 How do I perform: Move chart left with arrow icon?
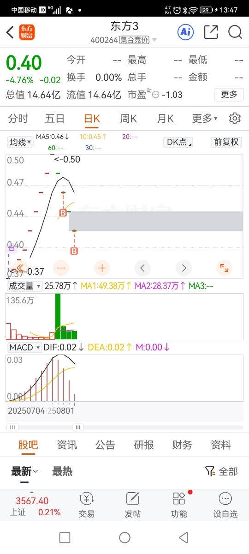coord(142,268)
